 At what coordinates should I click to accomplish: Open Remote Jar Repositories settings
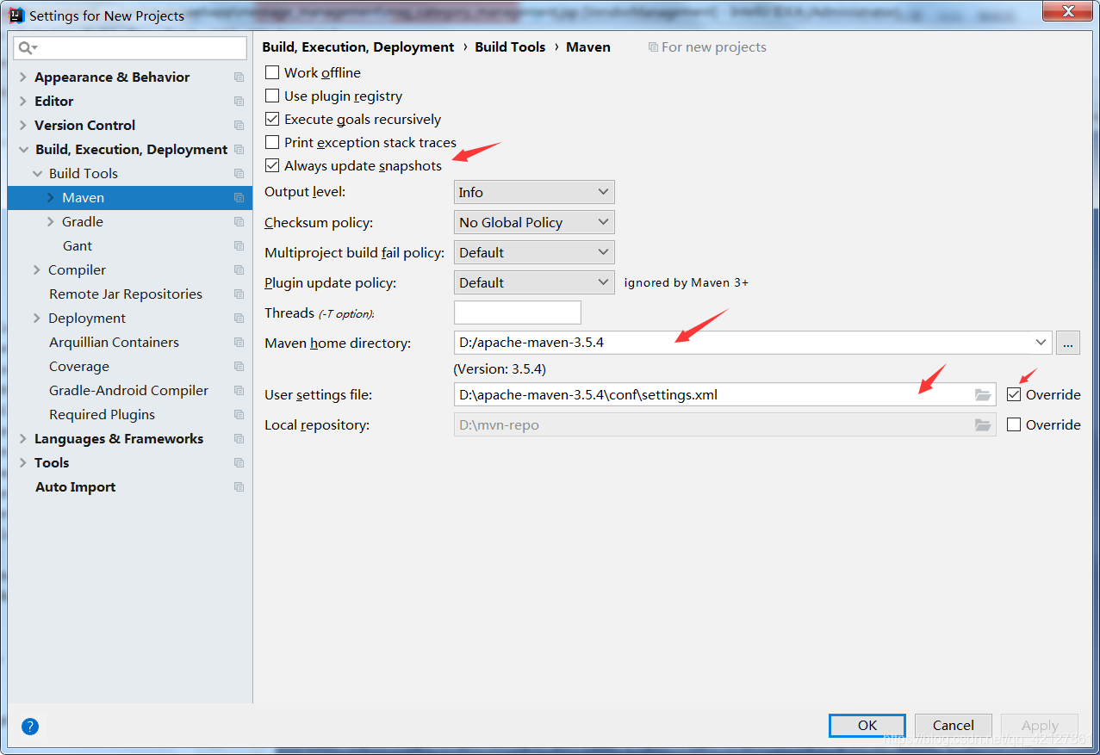[x=126, y=294]
